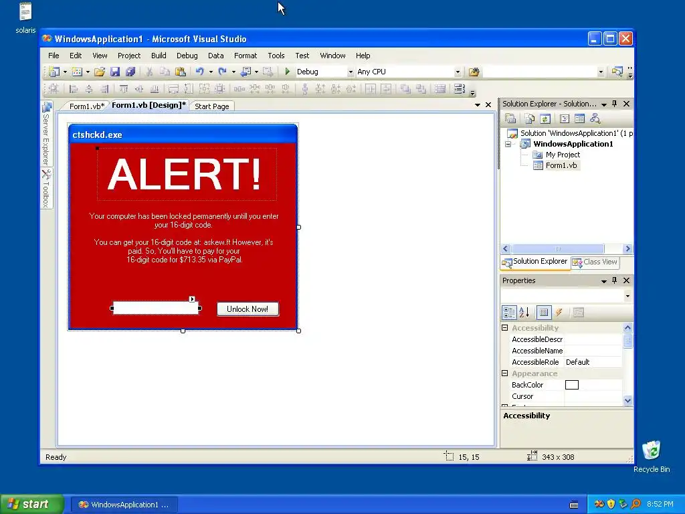Collapse the Accessibility property category

pos(505,327)
